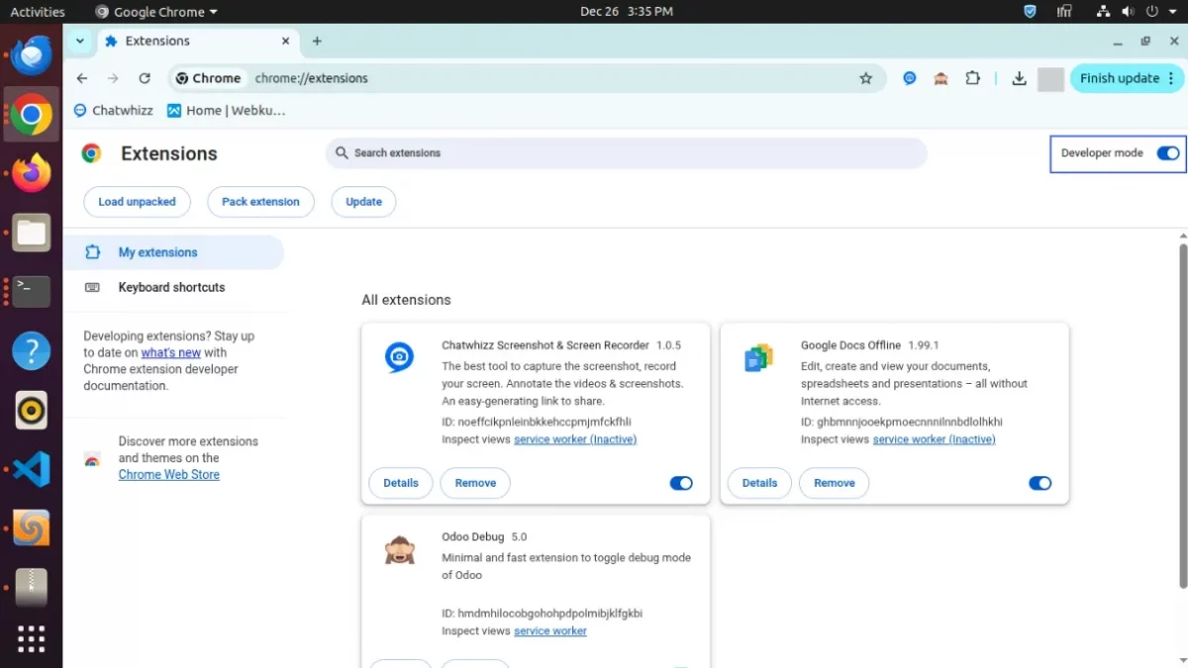The width and height of the screenshot is (1188, 668).
Task: Click the Pack extension button
Action: [x=260, y=202]
